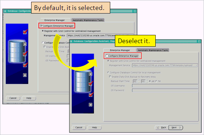Click window menu icon of front window title bar

tap(71, 41)
